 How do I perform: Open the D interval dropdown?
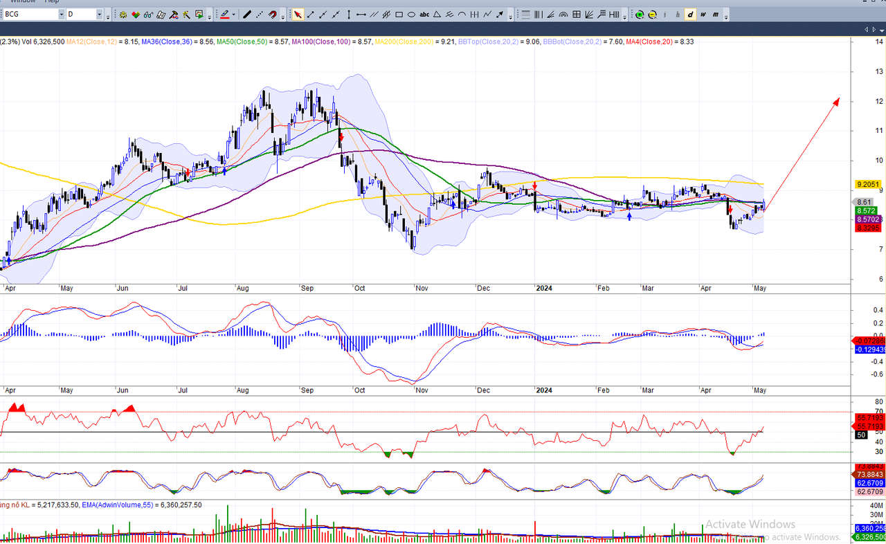pos(99,15)
